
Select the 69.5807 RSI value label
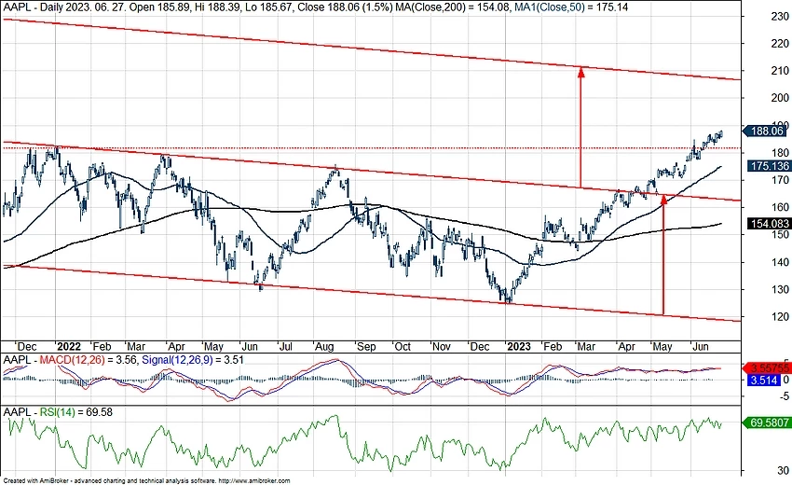(767, 422)
